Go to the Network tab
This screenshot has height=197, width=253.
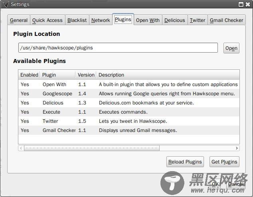[x=101, y=20]
